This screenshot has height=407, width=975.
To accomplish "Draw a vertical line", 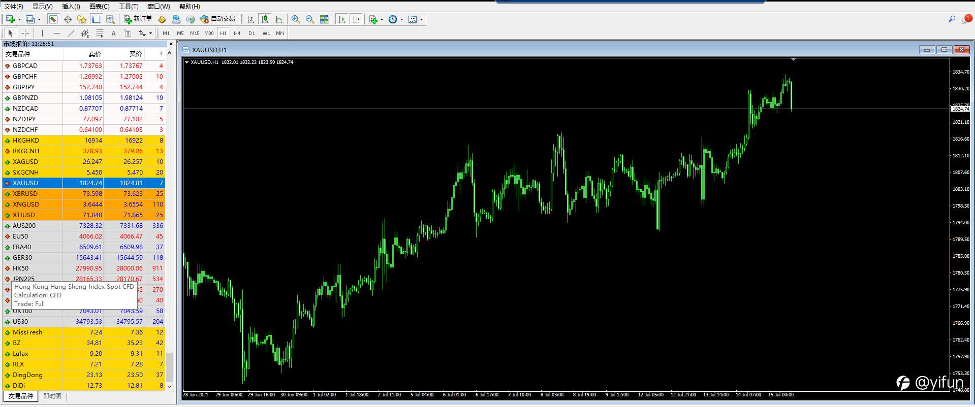I will click(x=42, y=33).
